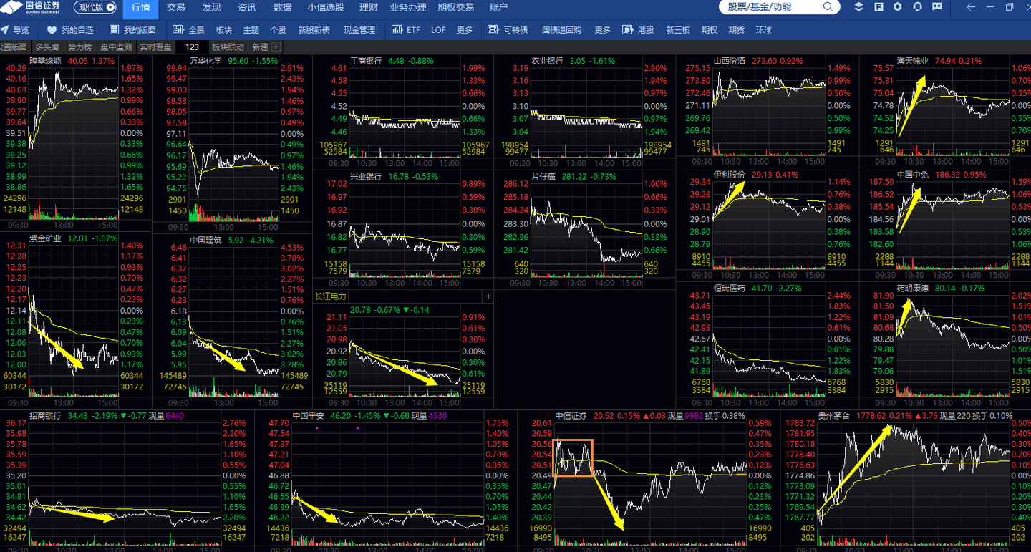Select the 中信证券 stock title
1031x552 pixels.
(x=571, y=416)
